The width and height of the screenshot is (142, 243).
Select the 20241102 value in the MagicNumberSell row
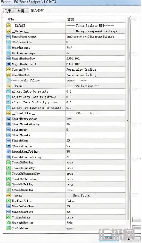(x=95, y=64)
